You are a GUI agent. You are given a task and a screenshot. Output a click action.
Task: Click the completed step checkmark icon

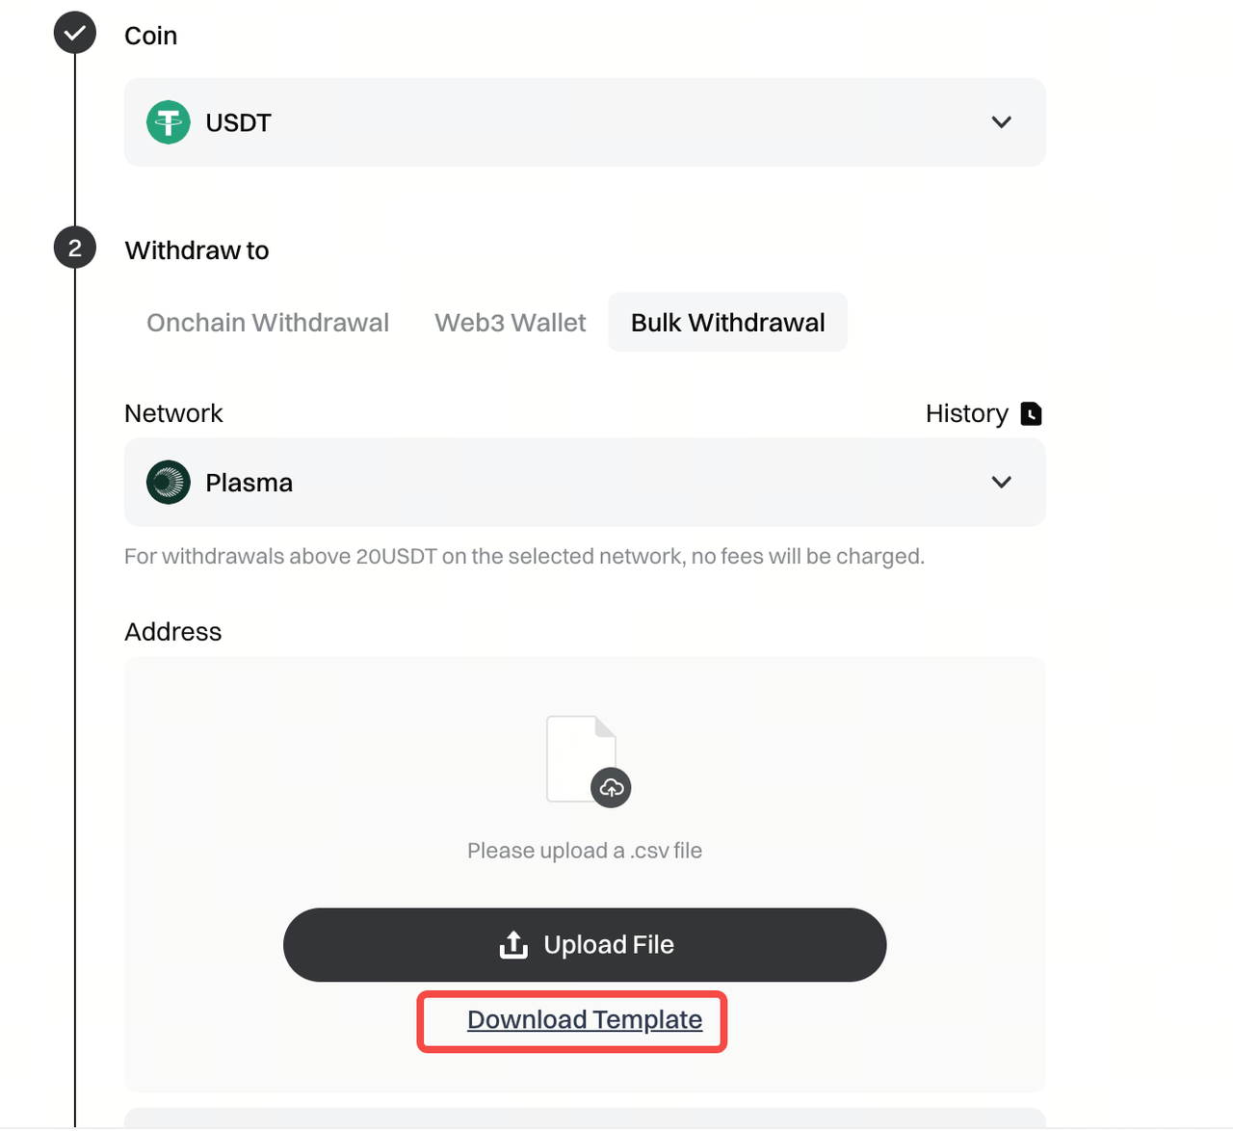click(x=75, y=34)
